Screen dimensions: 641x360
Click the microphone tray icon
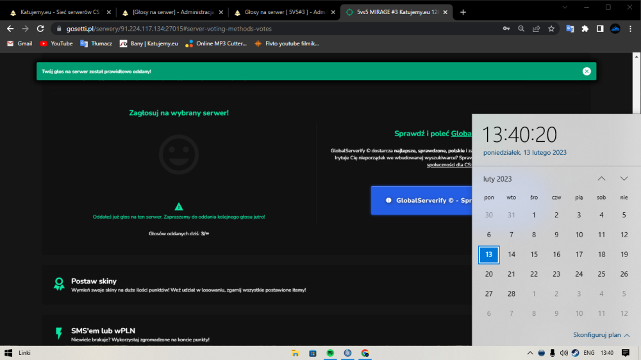553,353
